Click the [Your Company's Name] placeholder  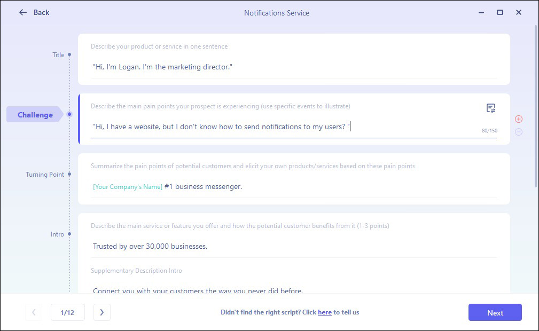[x=128, y=187]
